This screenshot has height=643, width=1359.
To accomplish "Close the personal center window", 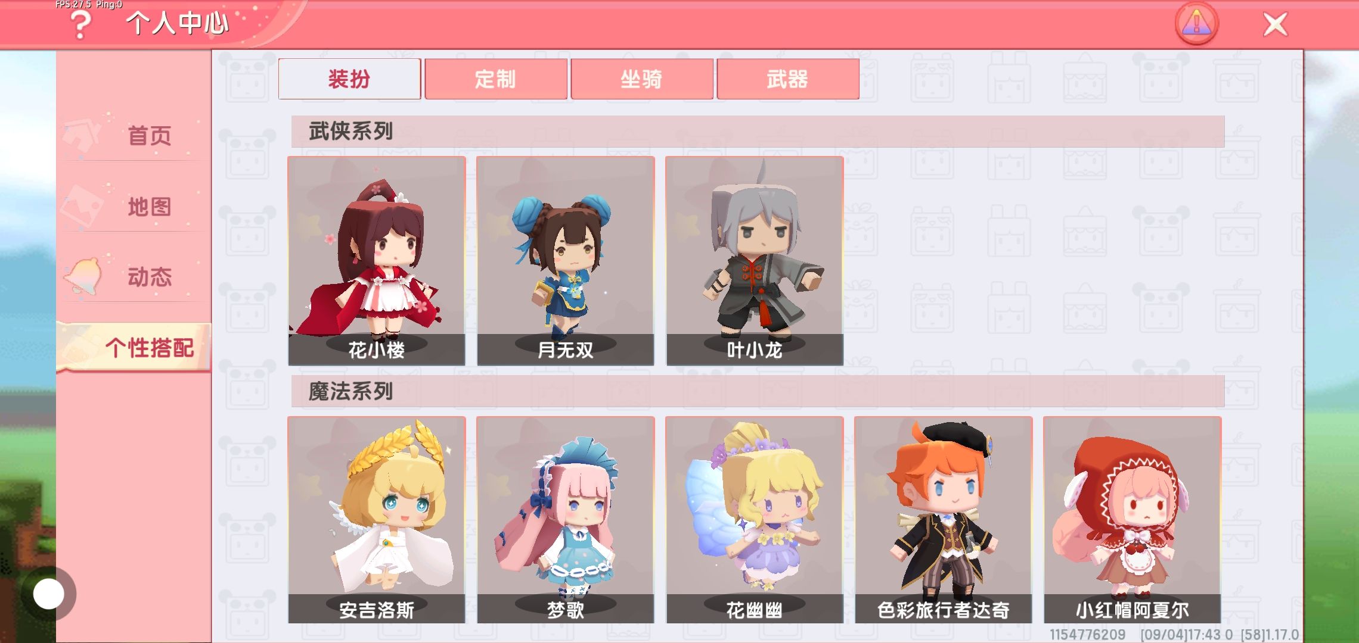I will 1275,24.
